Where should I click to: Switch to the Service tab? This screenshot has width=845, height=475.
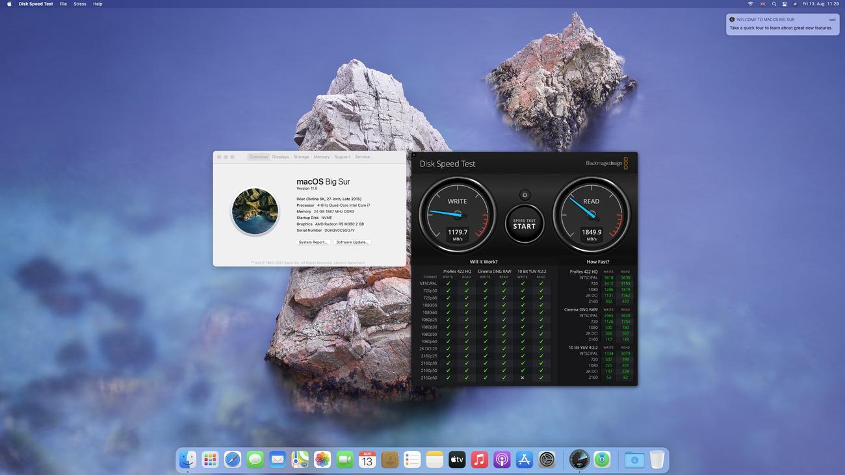363,157
